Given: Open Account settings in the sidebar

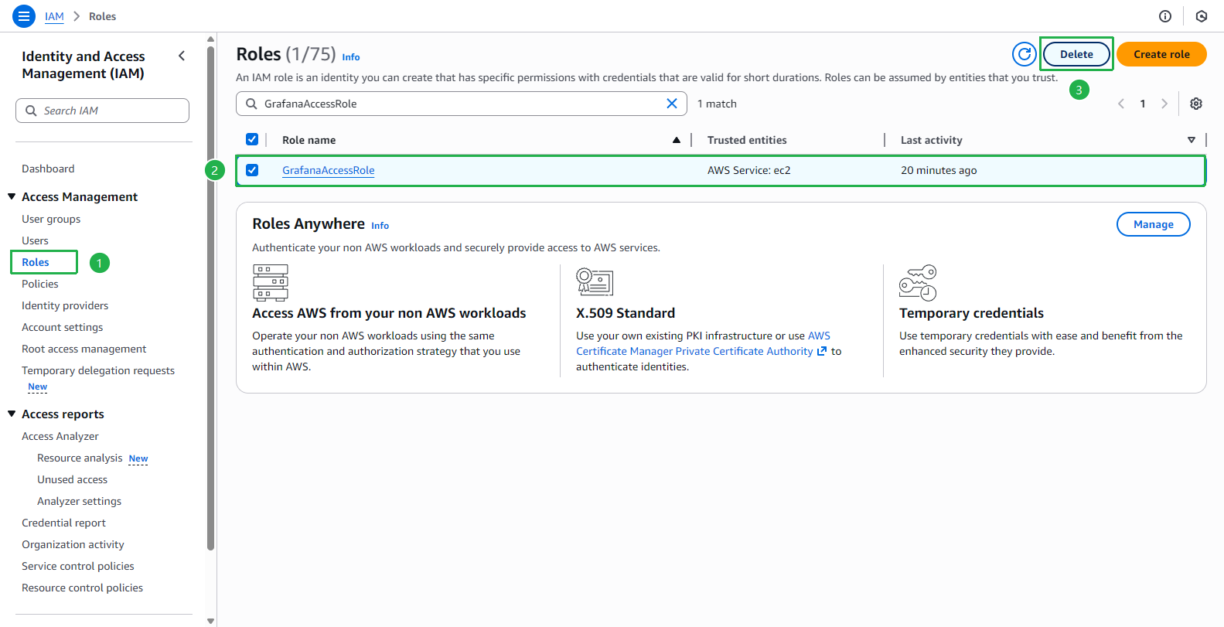Looking at the screenshot, I should pyautogui.click(x=62, y=327).
